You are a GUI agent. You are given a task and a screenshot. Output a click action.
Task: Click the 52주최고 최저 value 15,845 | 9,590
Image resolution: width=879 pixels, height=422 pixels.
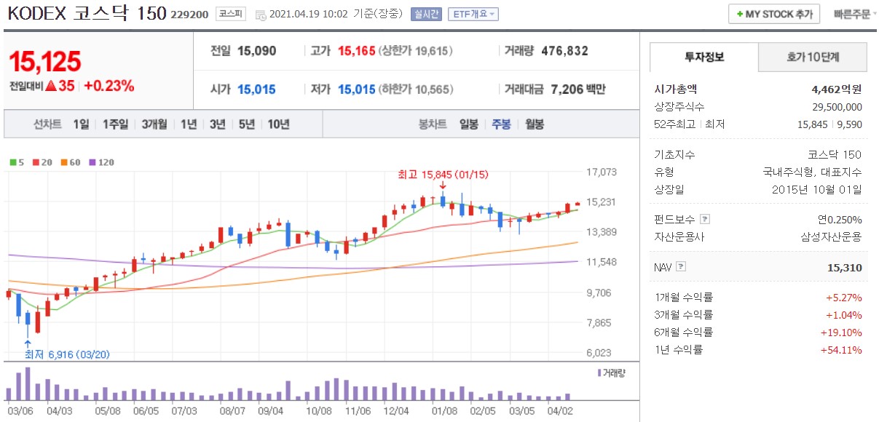(x=830, y=124)
